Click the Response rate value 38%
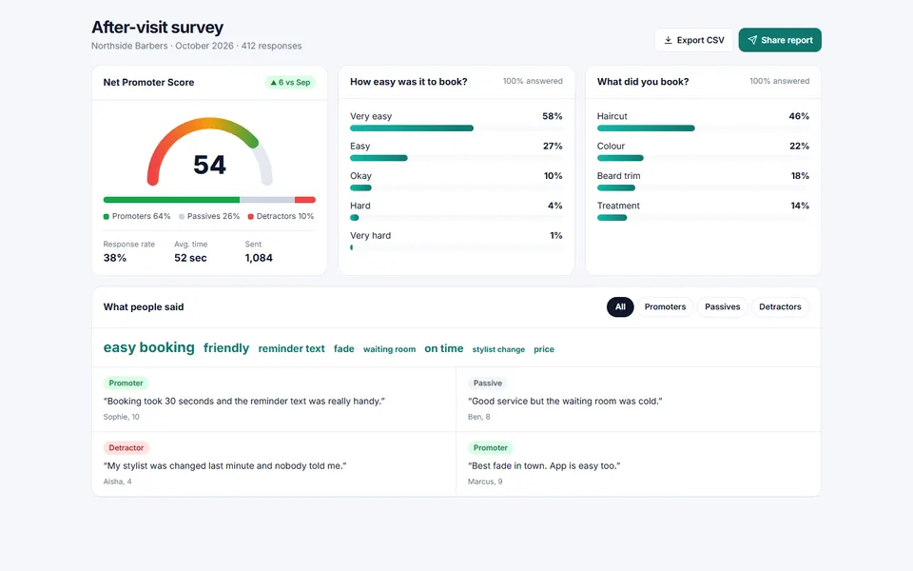 [x=115, y=258]
